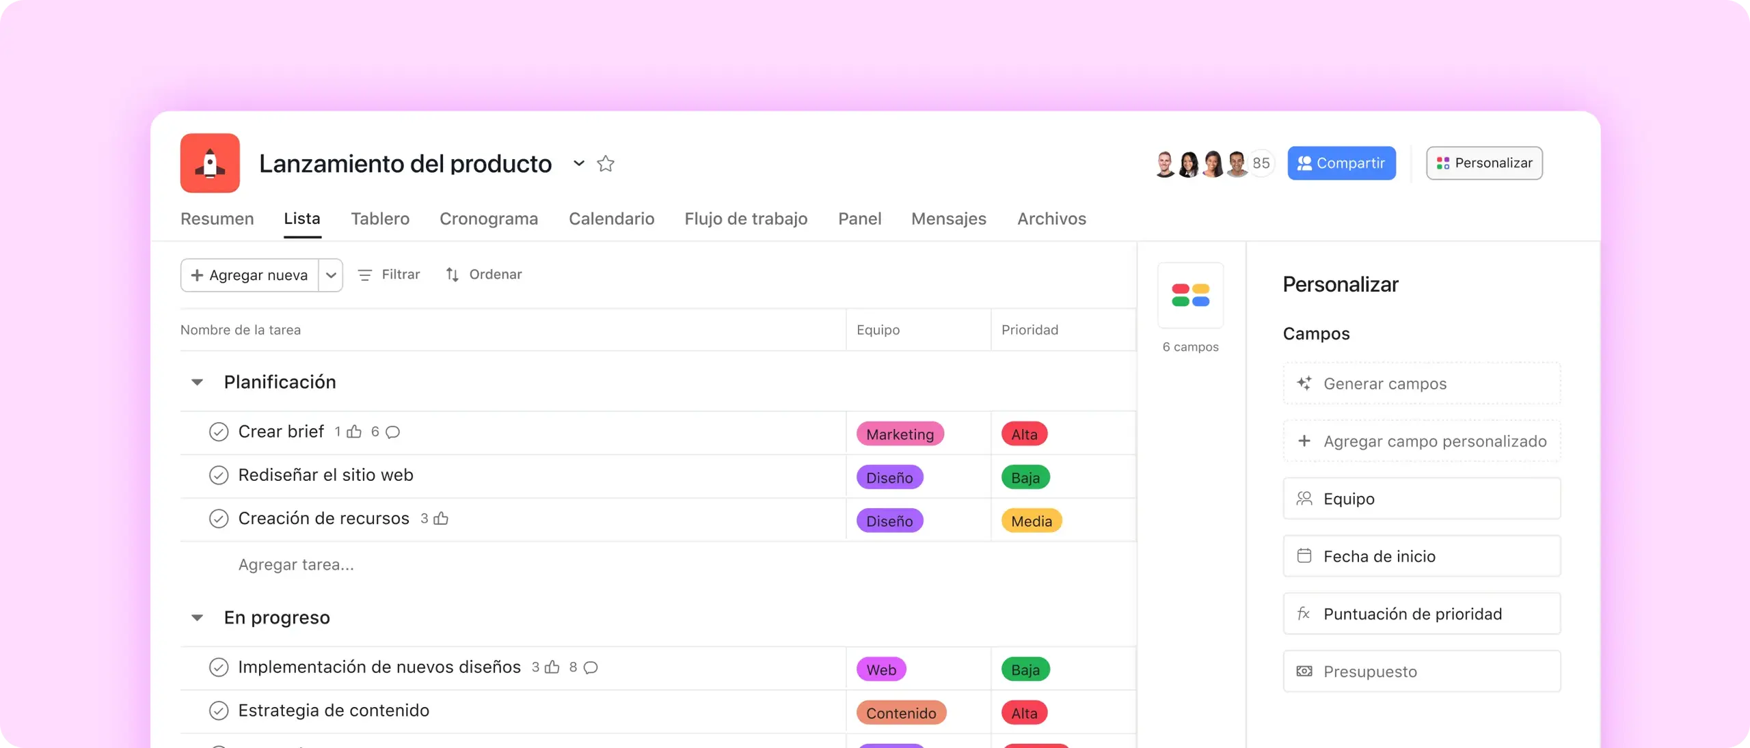Open comments on Crear brief
The width and height of the screenshot is (1750, 748).
[x=392, y=432]
